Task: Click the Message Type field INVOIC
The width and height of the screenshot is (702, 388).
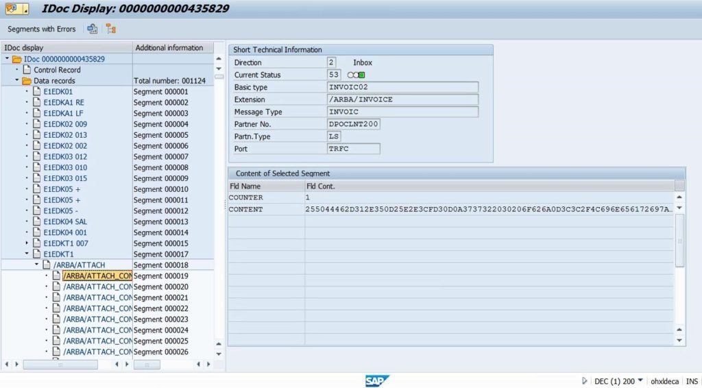Action: click(402, 112)
